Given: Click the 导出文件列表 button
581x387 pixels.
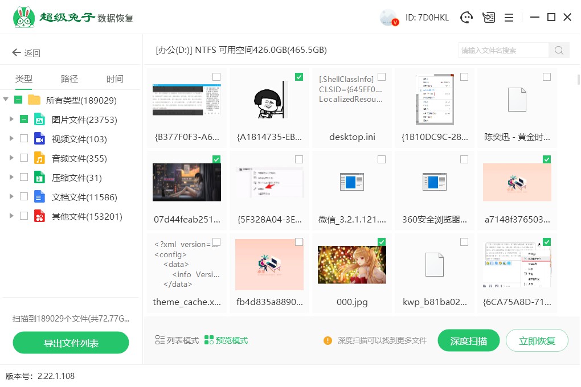Looking at the screenshot, I should pyautogui.click(x=71, y=343).
